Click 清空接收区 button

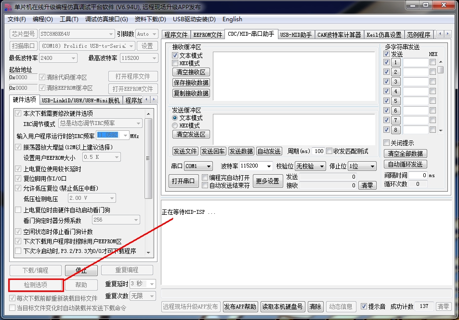[191, 72]
